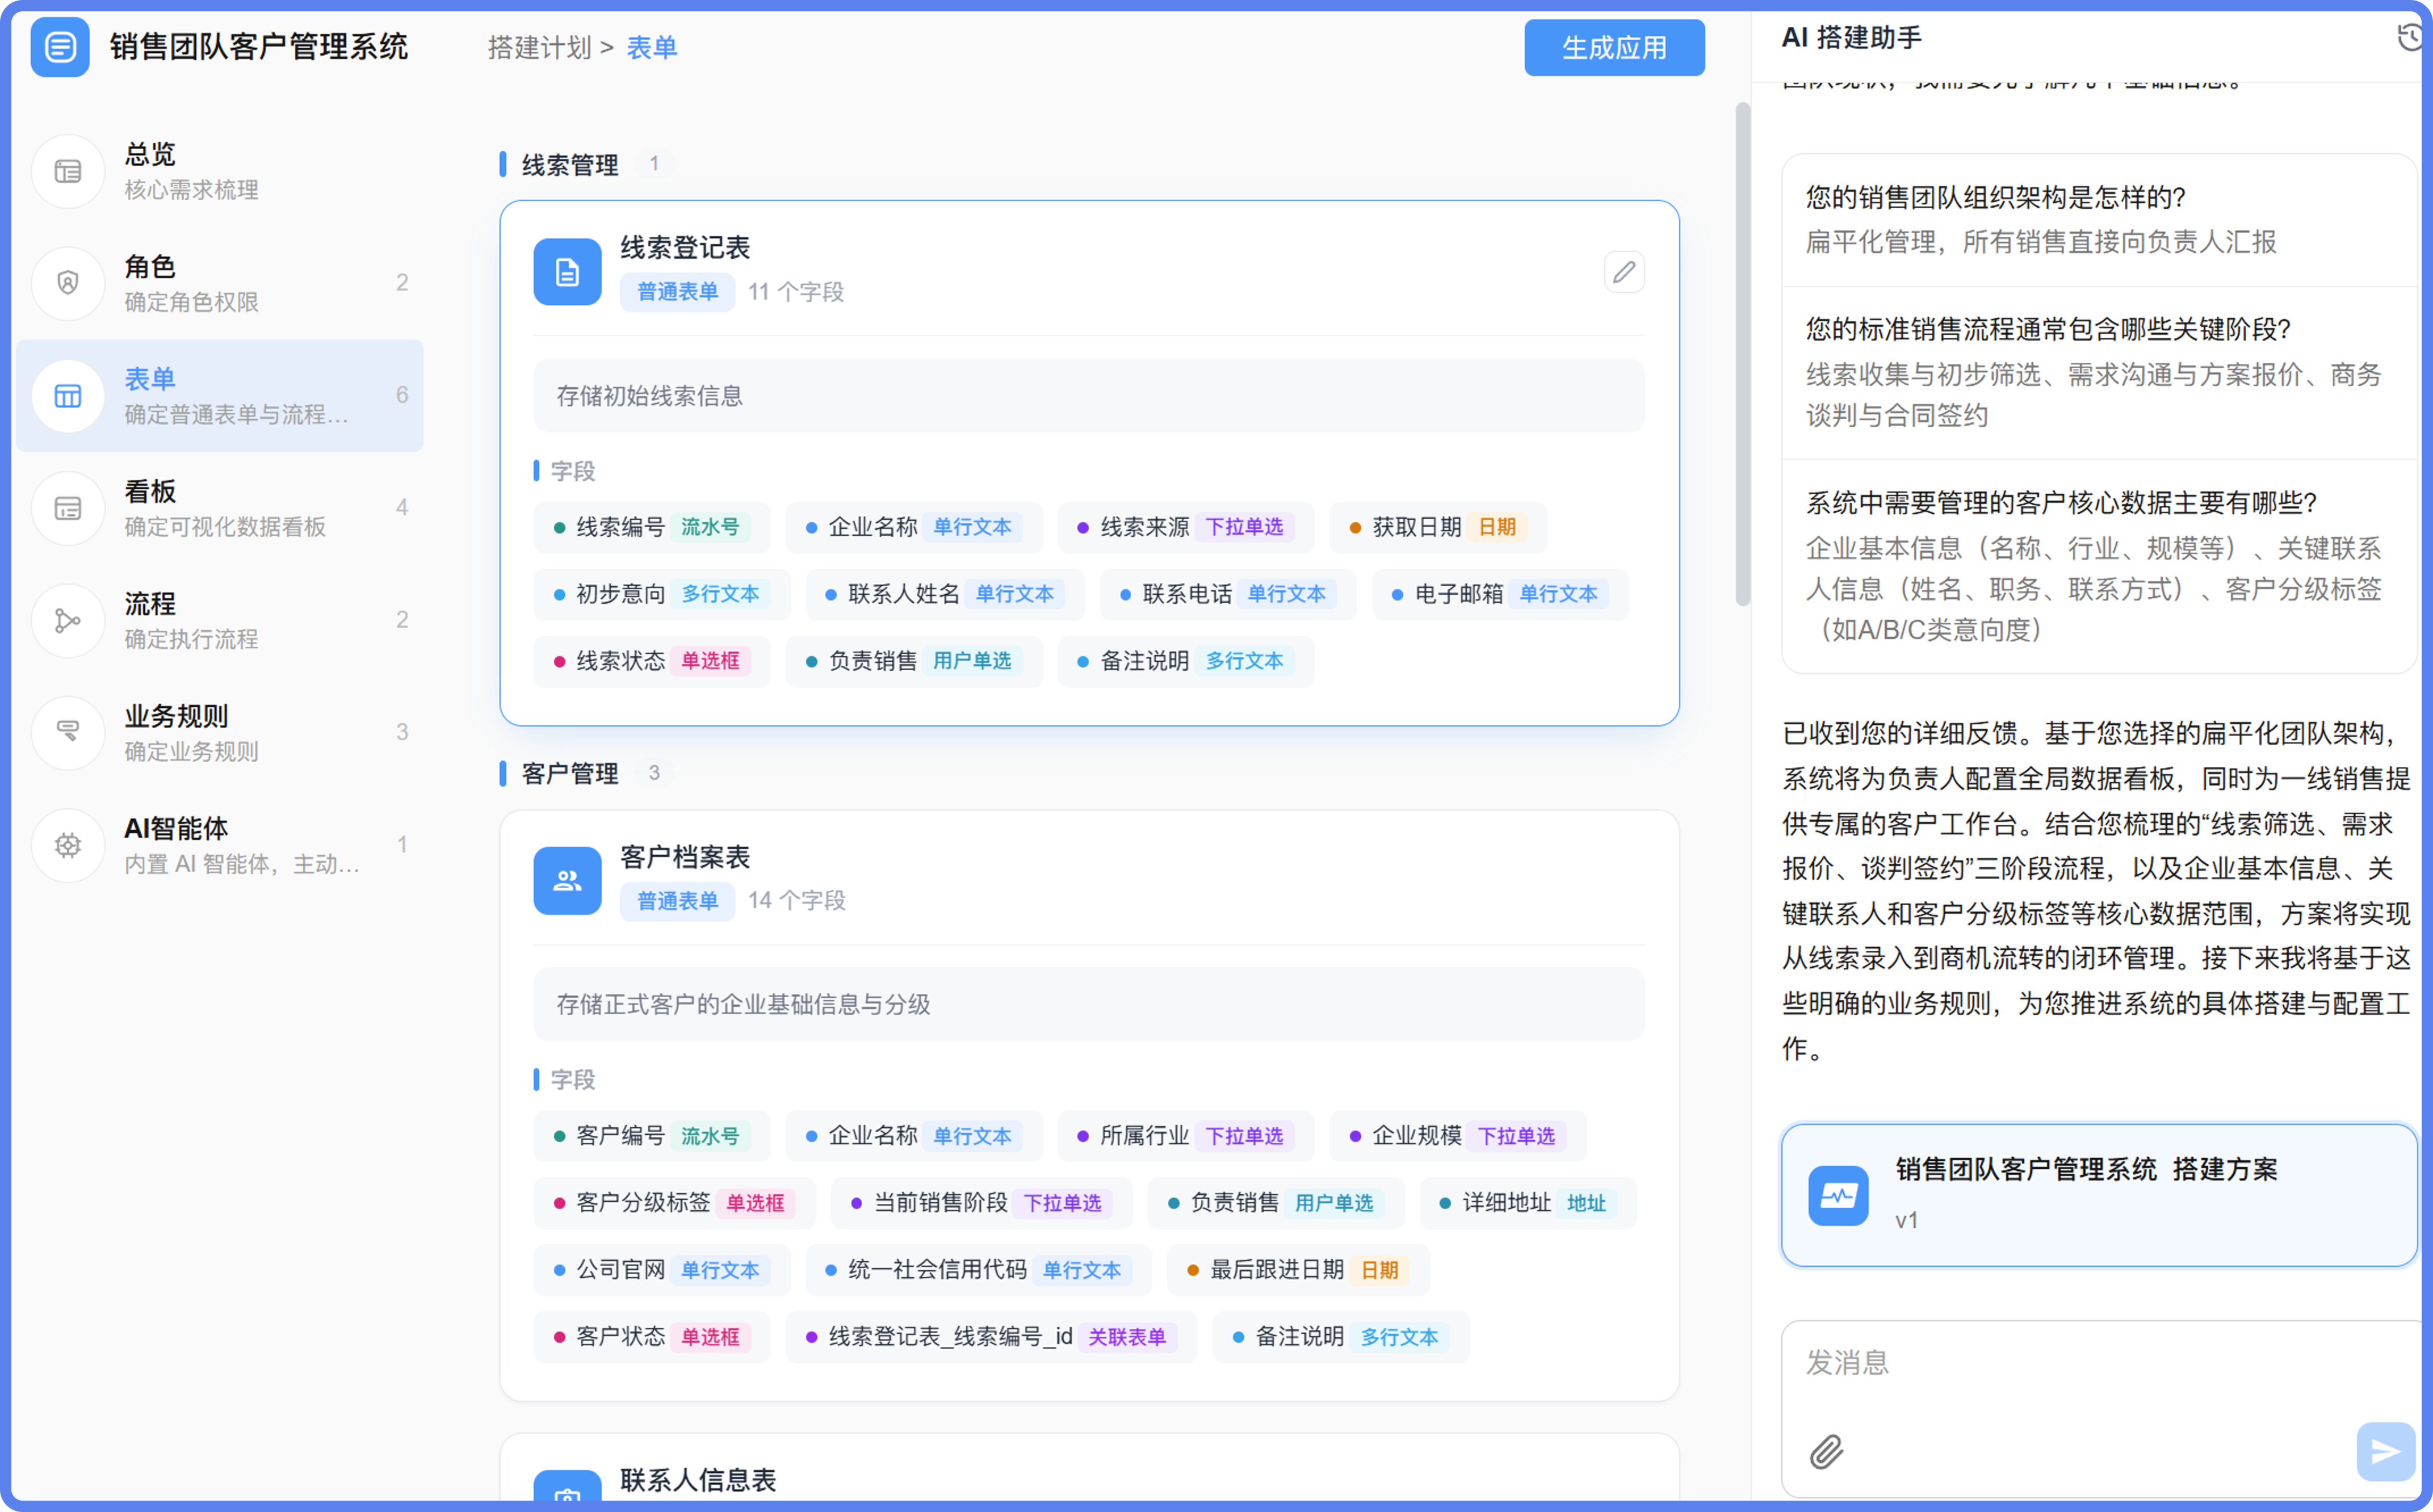The height and width of the screenshot is (1512, 2433).
Task: Click the 线索编号 流水号 field chip
Action: click(652, 527)
